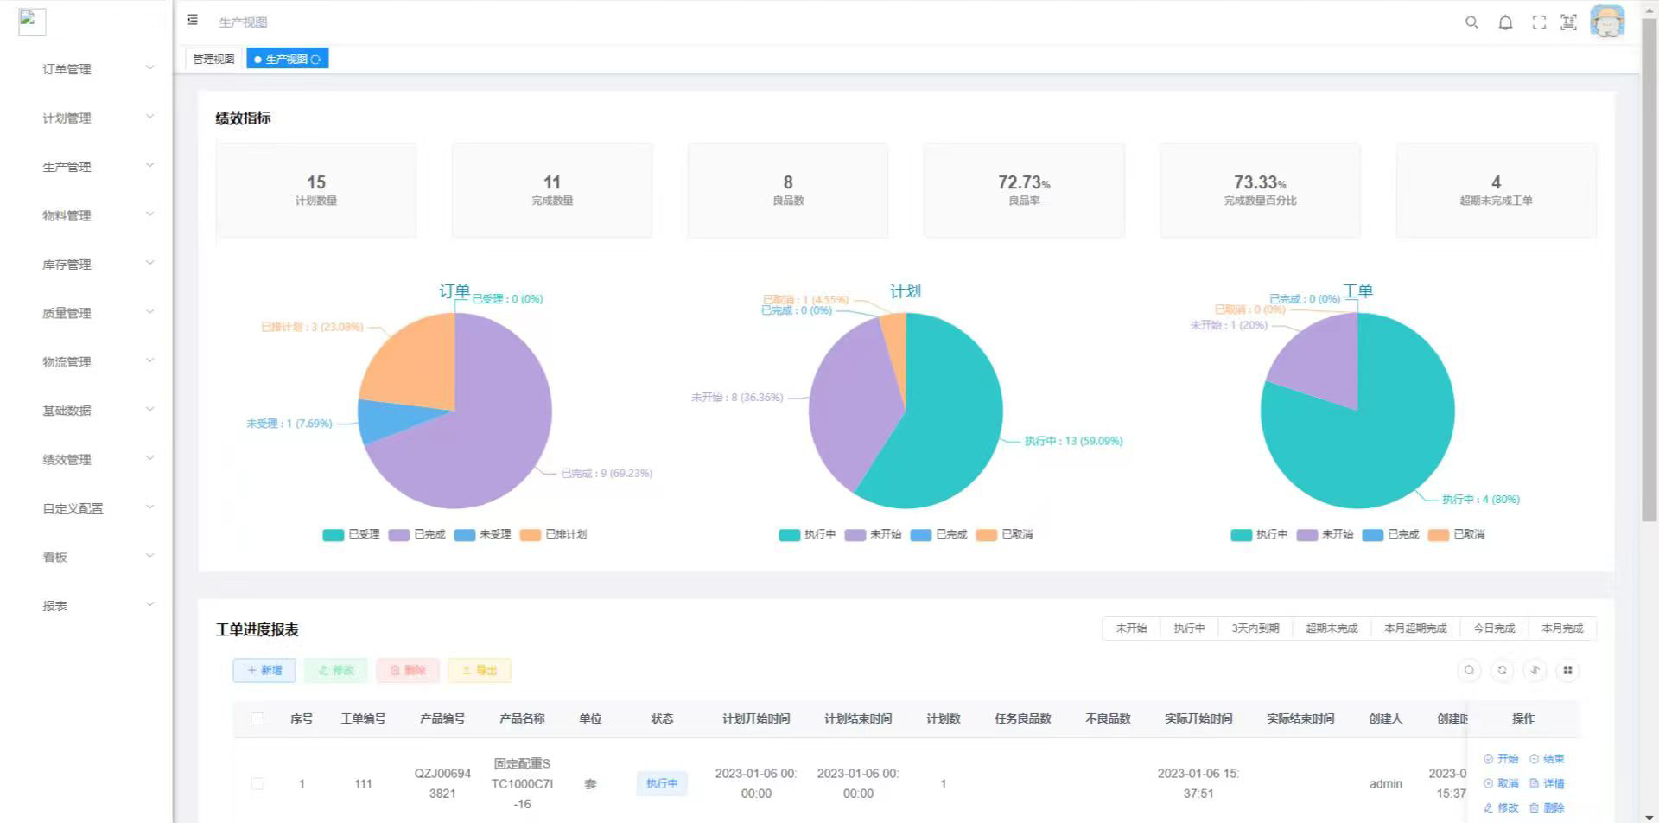
Task: Toggle 已完成 legend in 订单 chart
Action: click(x=416, y=534)
